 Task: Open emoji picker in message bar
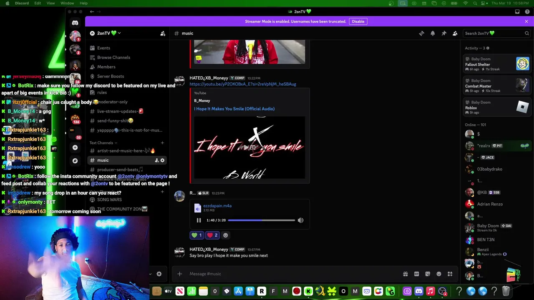(x=439, y=274)
